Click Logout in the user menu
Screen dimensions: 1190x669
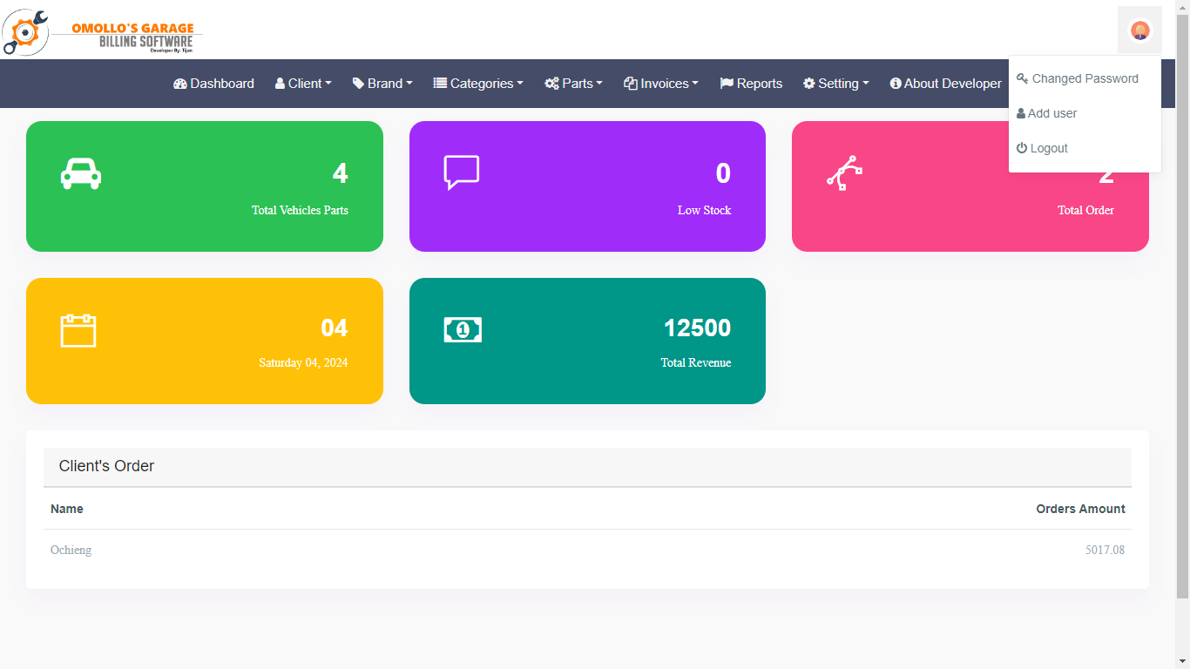coord(1048,148)
